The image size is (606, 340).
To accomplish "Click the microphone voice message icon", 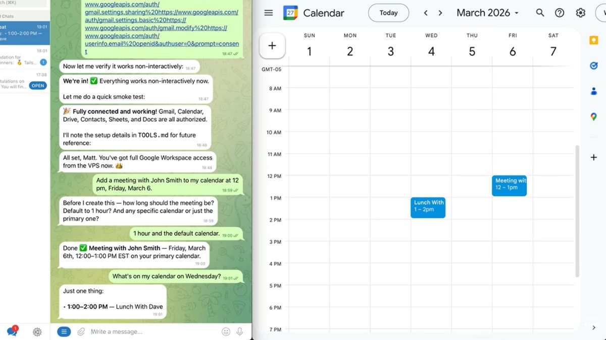I will [240, 331].
